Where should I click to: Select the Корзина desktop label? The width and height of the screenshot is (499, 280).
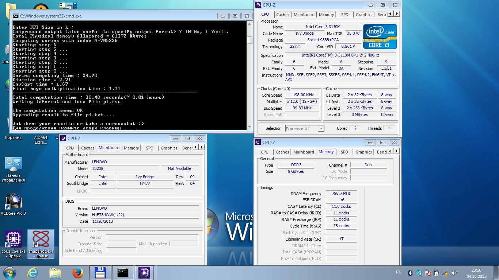tap(14, 137)
